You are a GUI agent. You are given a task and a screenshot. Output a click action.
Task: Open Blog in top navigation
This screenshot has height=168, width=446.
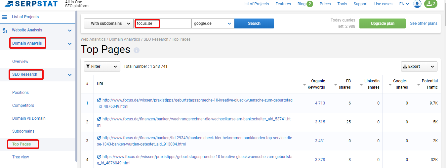click(302, 4)
